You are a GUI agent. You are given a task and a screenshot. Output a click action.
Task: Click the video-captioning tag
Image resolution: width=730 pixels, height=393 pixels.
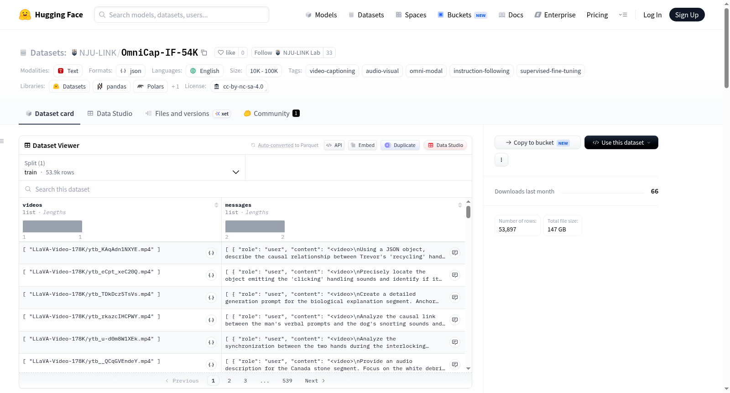(x=332, y=71)
